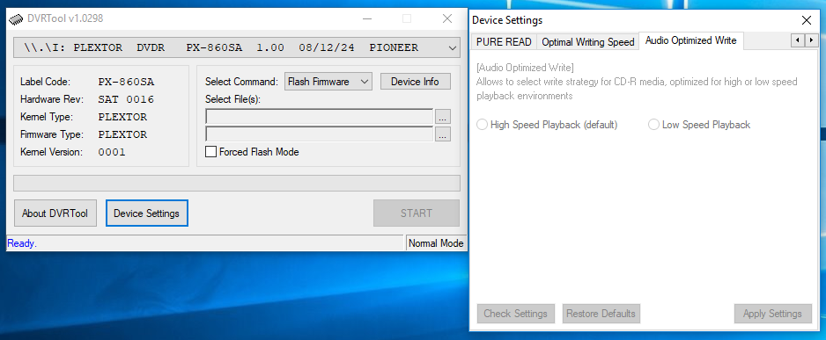Click the first Select File(s) input field

tap(320, 116)
